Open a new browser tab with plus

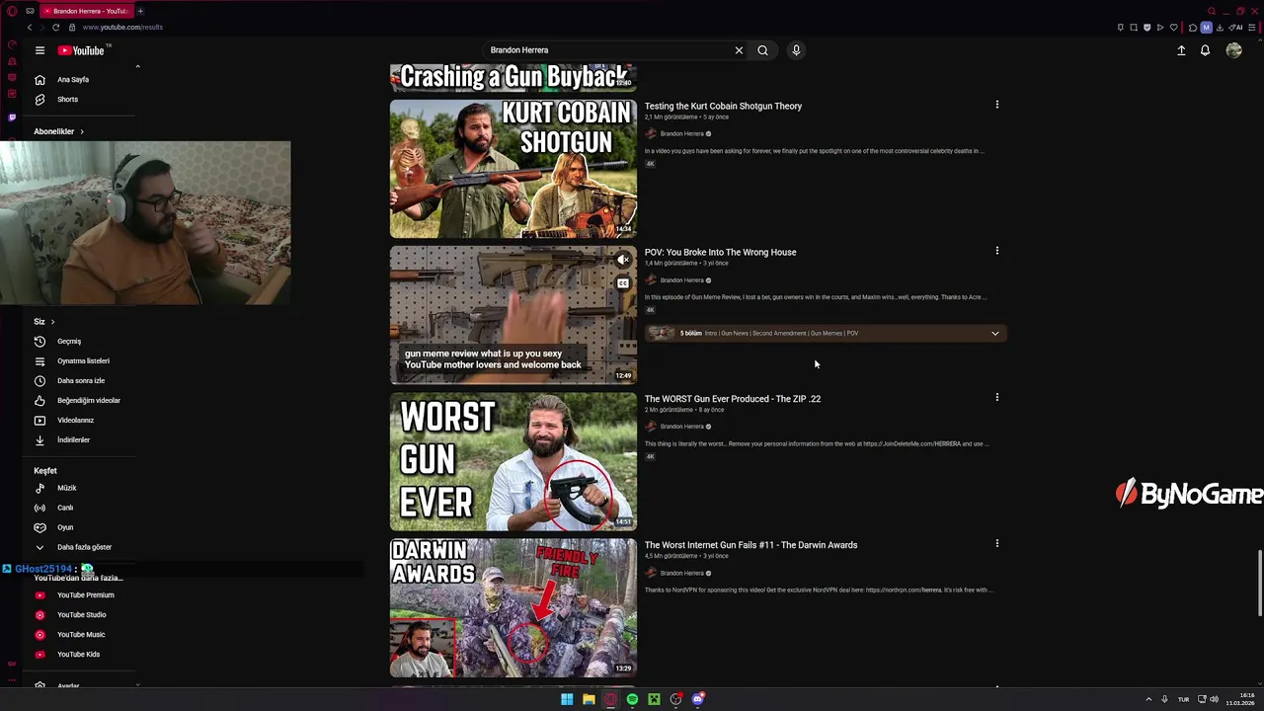tap(140, 11)
